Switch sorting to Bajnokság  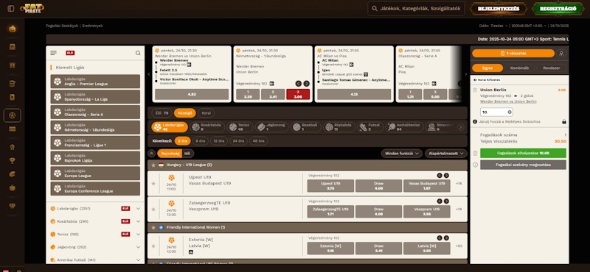(x=170, y=153)
